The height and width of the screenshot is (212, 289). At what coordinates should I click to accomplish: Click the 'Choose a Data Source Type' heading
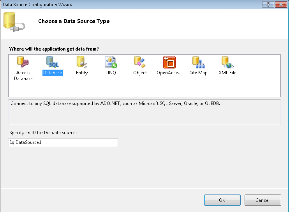pyautogui.click(x=74, y=21)
